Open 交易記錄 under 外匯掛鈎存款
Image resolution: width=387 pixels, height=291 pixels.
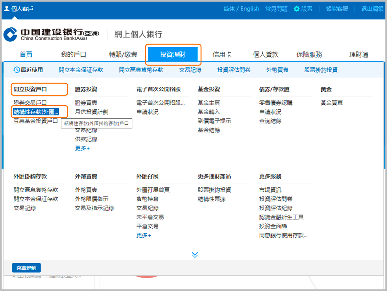tap(25, 208)
